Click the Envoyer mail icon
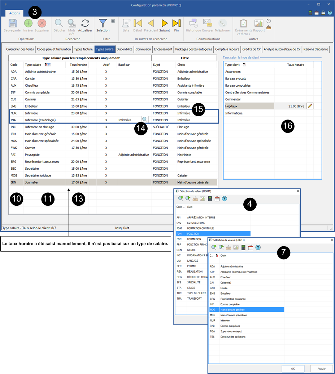The width and height of the screenshot is (335, 374). [208, 23]
